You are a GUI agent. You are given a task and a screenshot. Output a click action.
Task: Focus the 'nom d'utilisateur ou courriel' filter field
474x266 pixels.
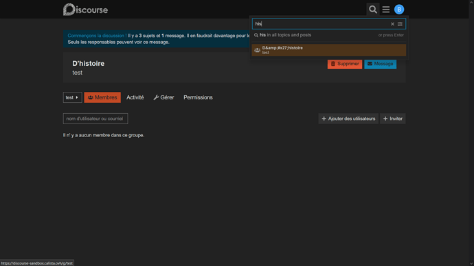click(95, 119)
